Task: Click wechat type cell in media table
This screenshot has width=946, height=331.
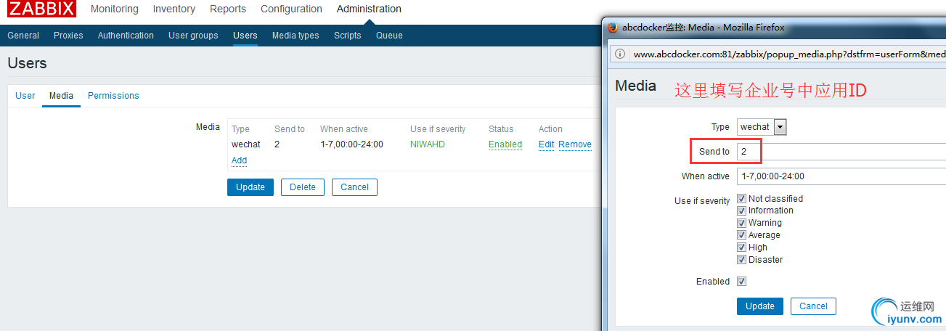Action: click(x=246, y=144)
